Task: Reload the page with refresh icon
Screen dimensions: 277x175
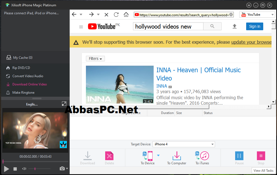Action: pos(116,15)
